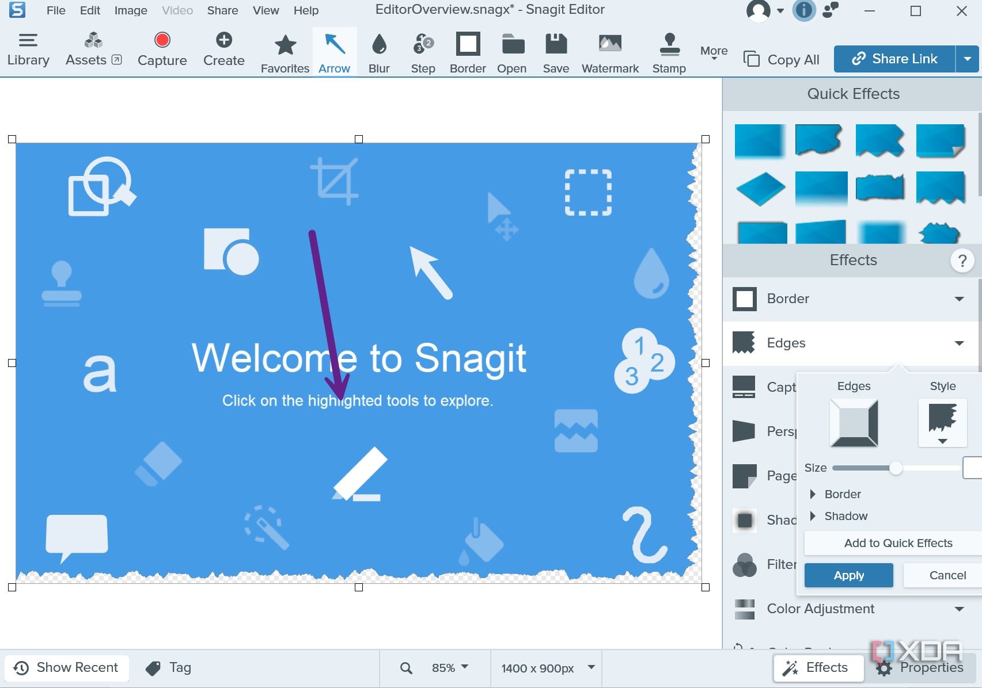The image size is (982, 688).
Task: Select the first Quick Effects thumbnail
Action: (760, 141)
